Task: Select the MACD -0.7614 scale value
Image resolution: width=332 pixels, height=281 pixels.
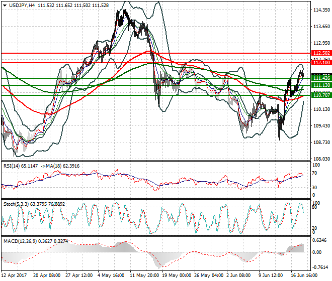Action: coord(319,267)
